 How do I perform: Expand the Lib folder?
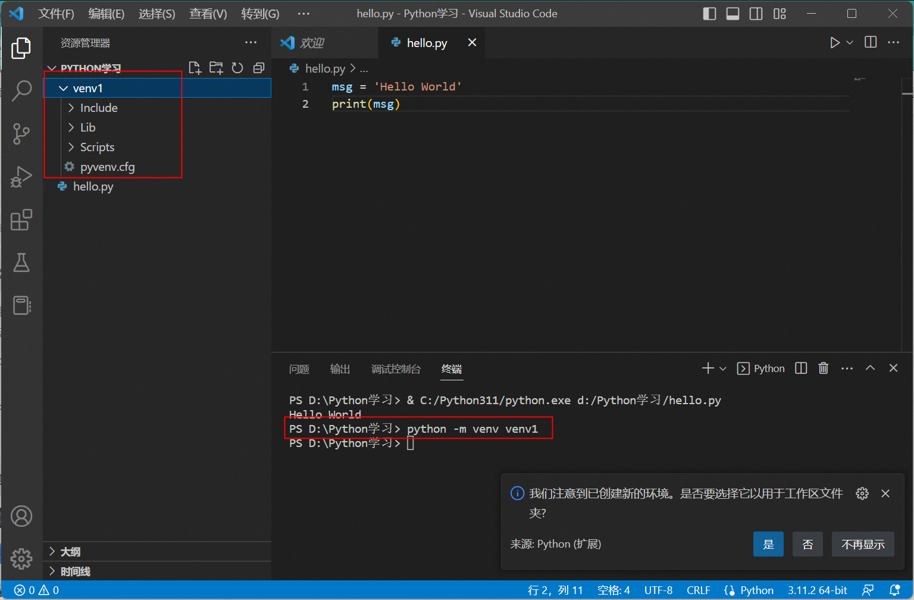pos(71,127)
